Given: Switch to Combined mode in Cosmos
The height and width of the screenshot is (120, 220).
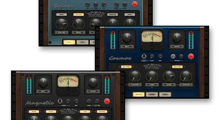Looking at the screenshot, I should [x=152, y=94].
